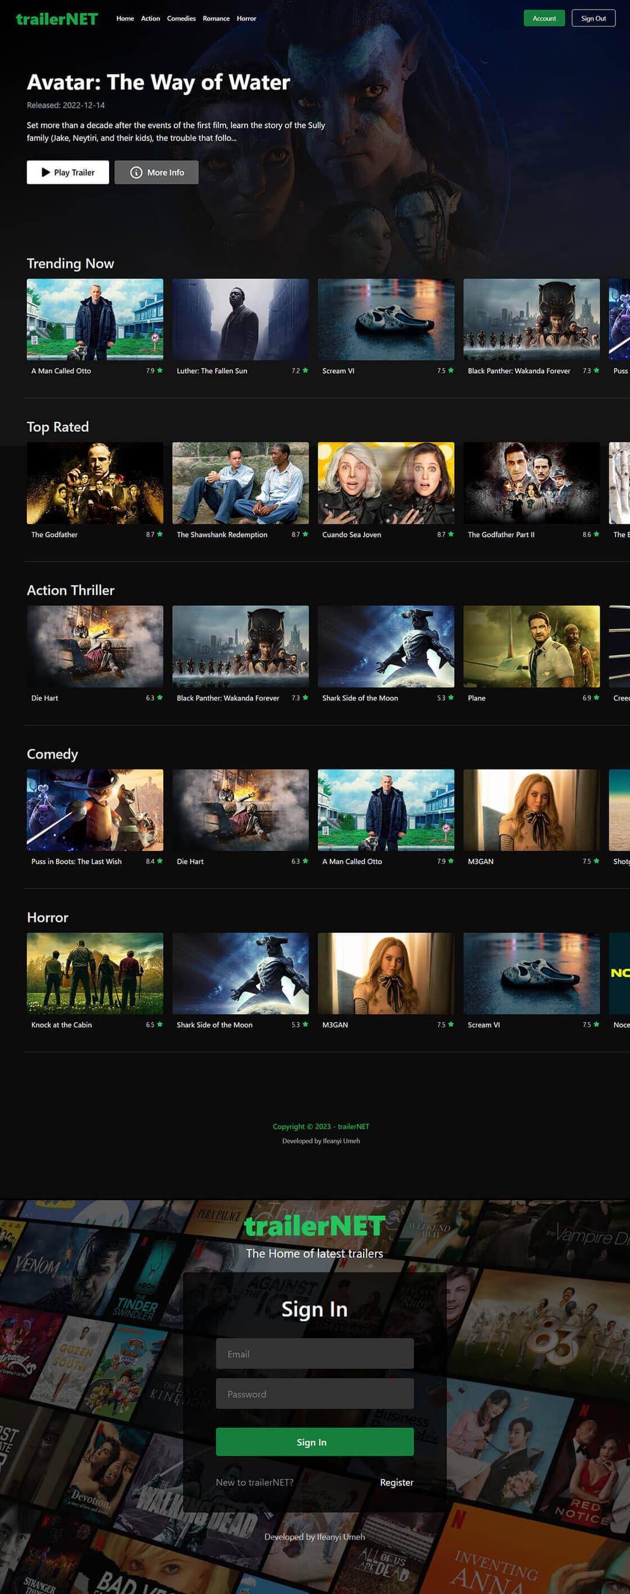Click the More Info button
The height and width of the screenshot is (1594, 630).
click(x=156, y=172)
